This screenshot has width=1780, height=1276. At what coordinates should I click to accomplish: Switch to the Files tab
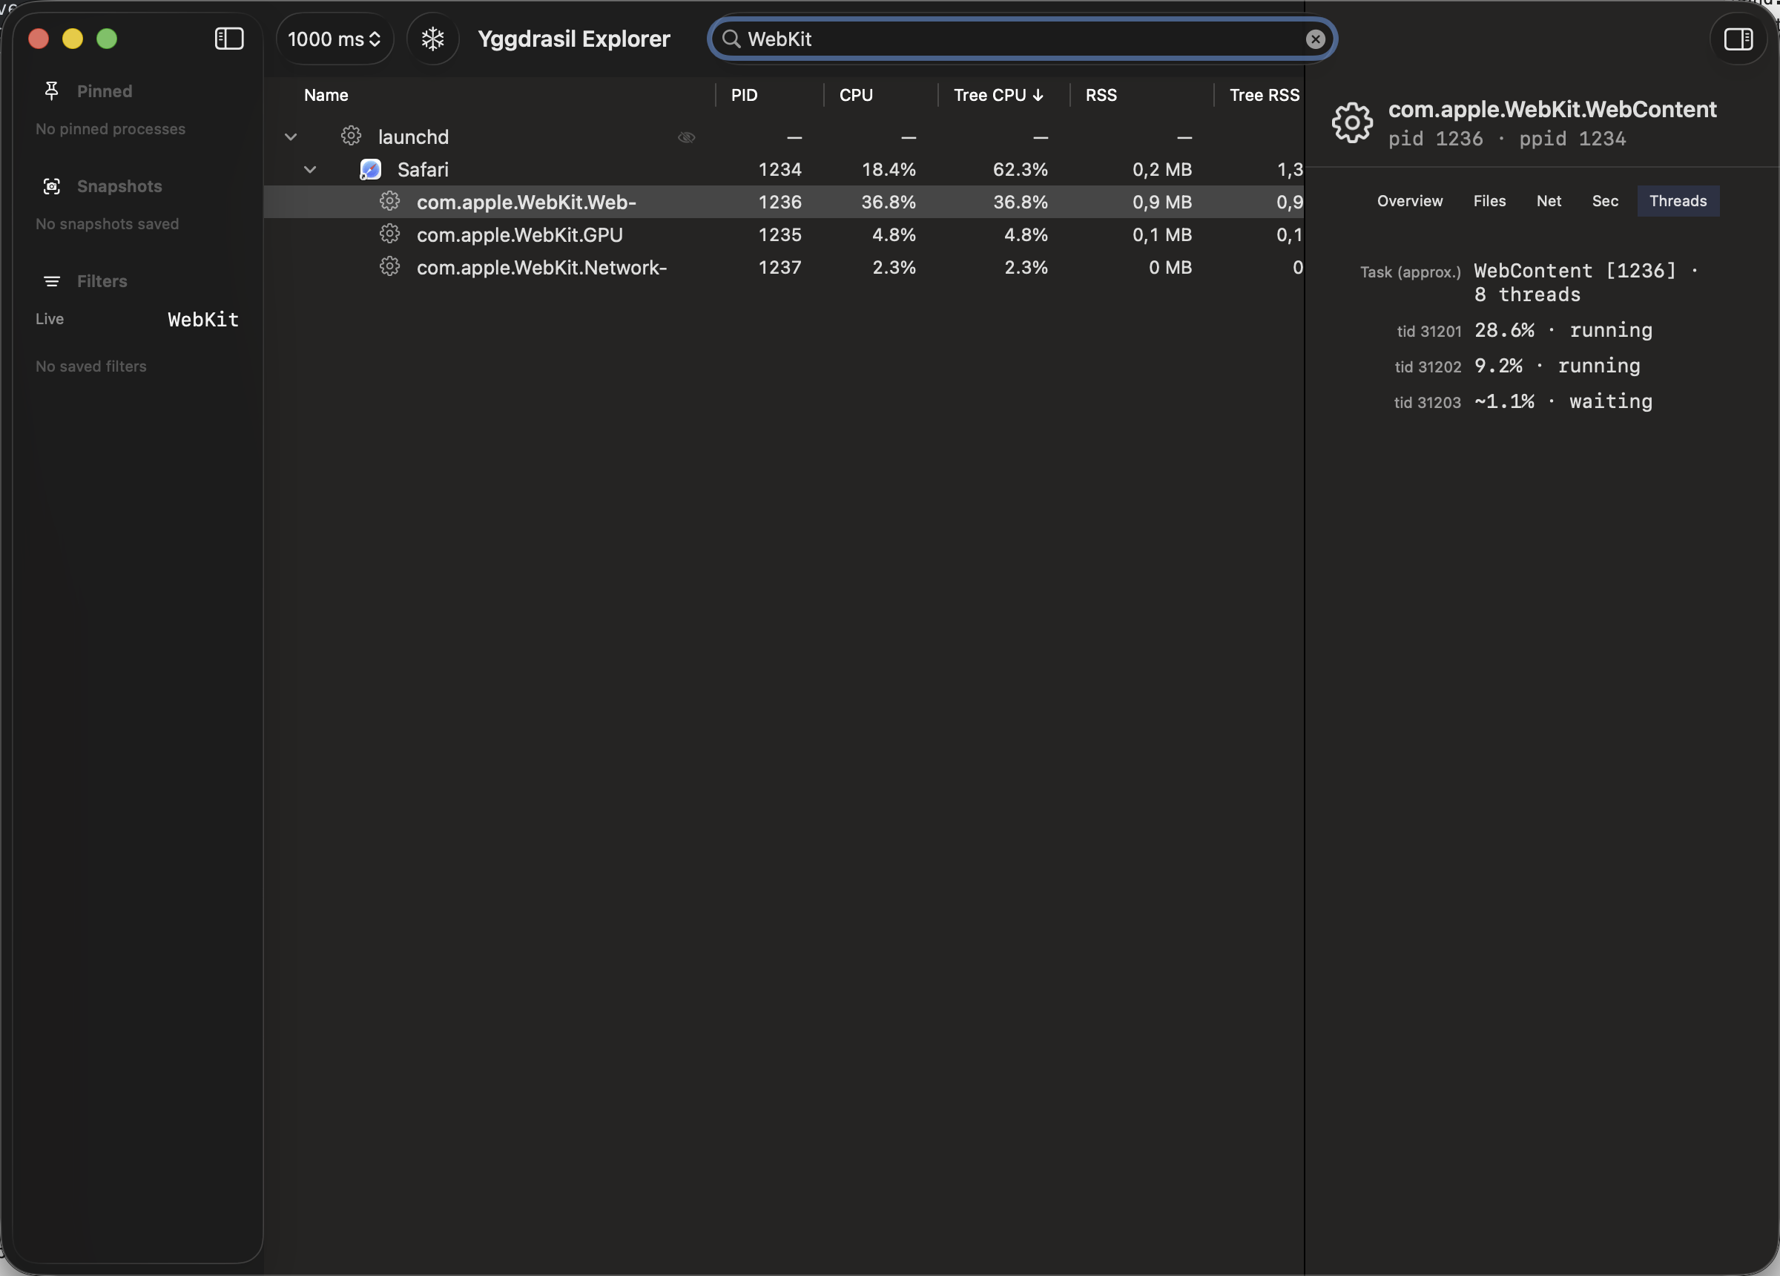click(1489, 201)
